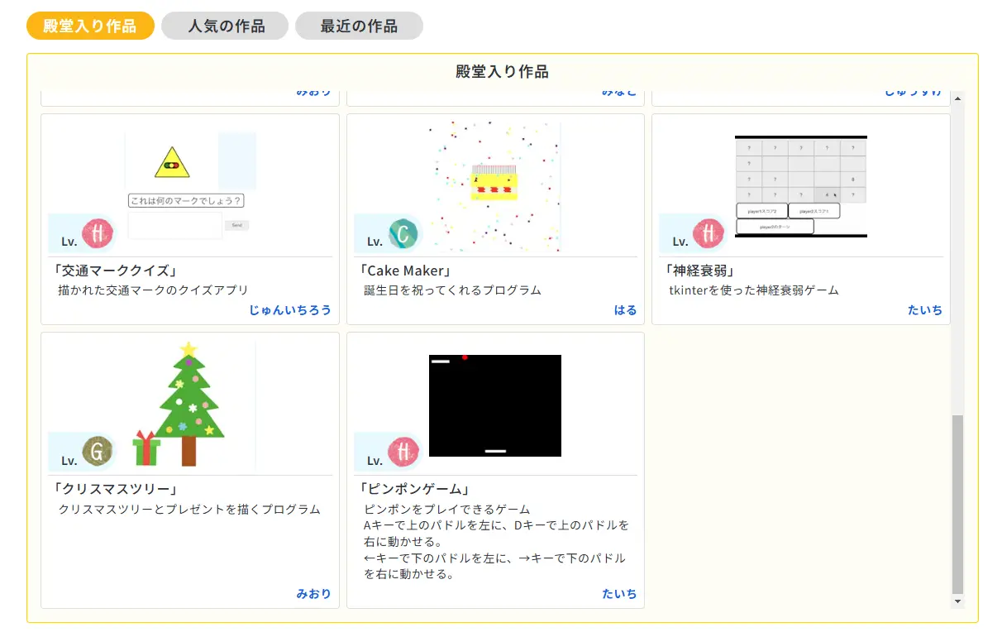Click the vertical scrollbar thumb

(x=958, y=505)
